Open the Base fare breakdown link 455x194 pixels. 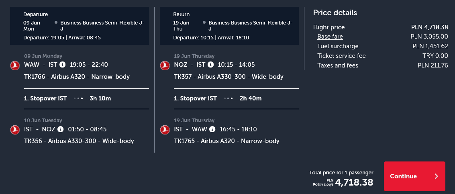[330, 37]
